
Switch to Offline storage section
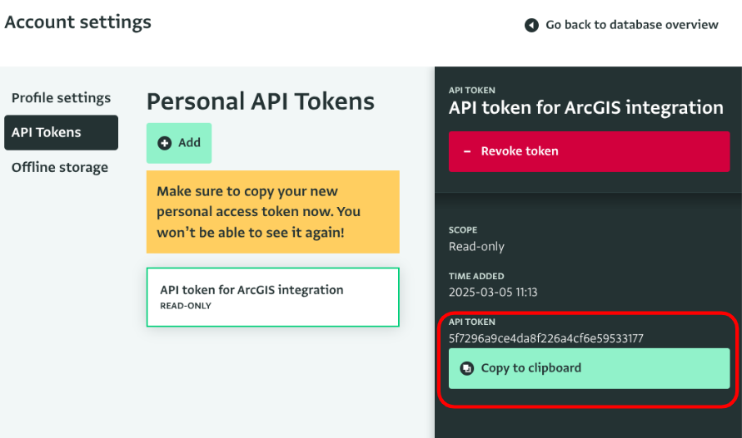click(x=60, y=168)
